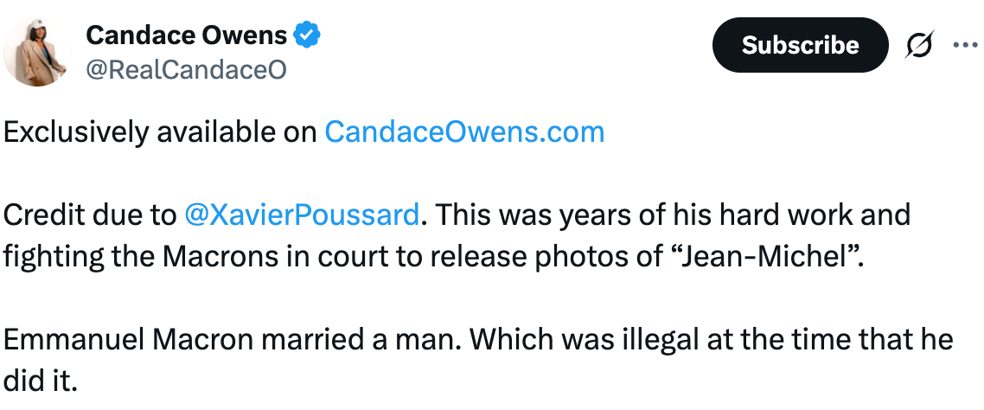Open the CandaceOwens.com link

pos(464,132)
